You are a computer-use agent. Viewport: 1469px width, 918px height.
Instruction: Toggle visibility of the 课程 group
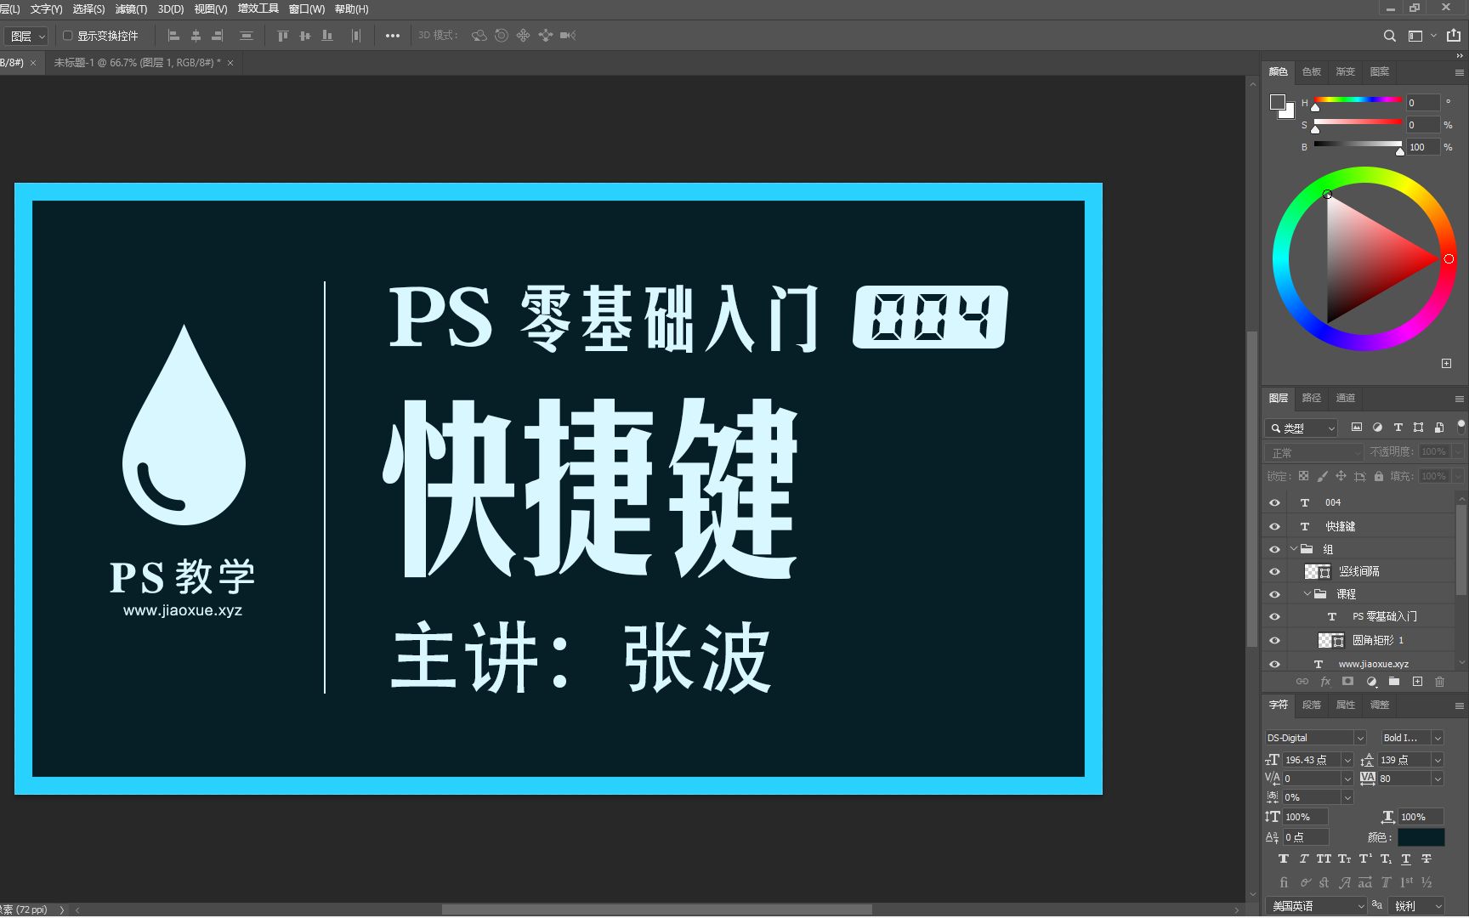coord(1274,594)
